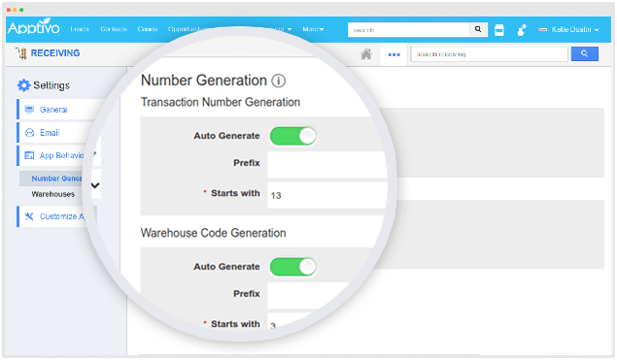This screenshot has height=360, width=617.
Task: Collapse the sidebar chevron arrow
Action: point(95,185)
